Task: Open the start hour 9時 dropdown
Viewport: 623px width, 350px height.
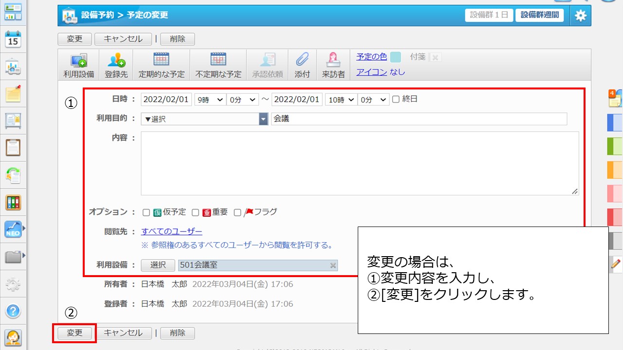Action: pyautogui.click(x=210, y=99)
